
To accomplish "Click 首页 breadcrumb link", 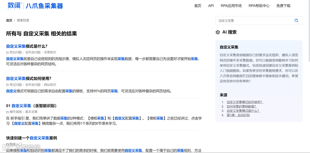I will 9,20.
